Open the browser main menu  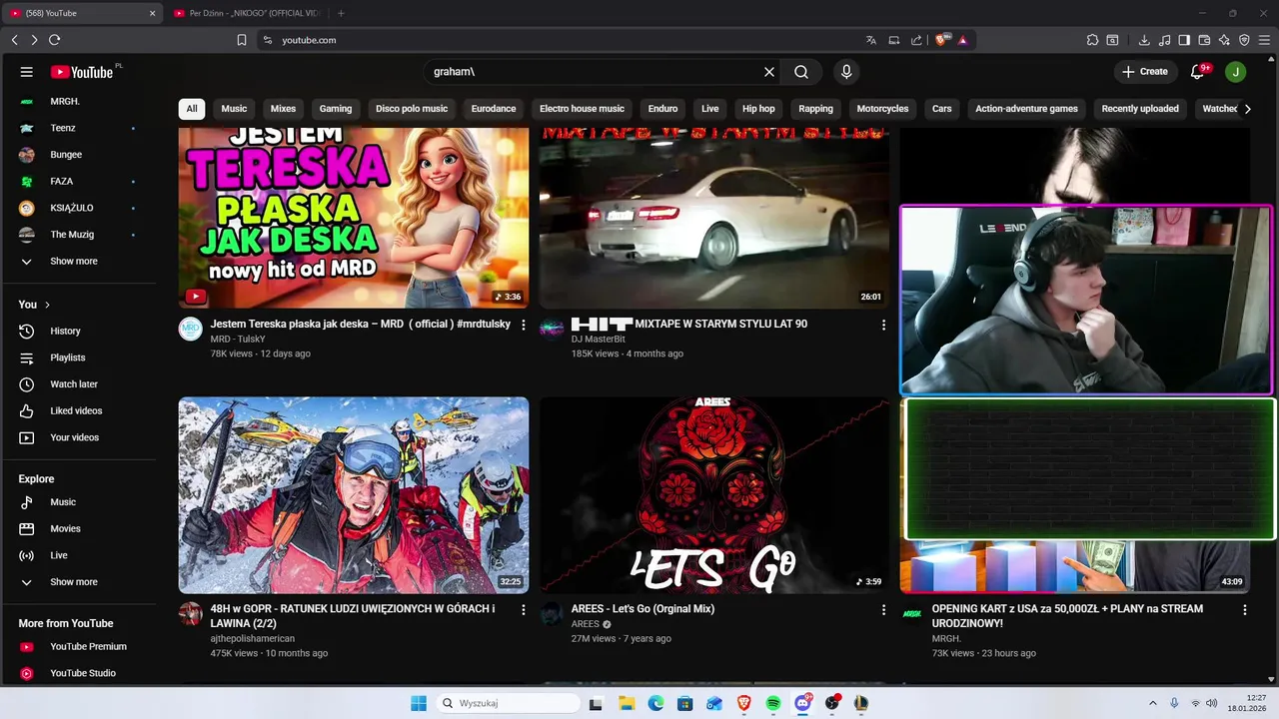click(1265, 40)
